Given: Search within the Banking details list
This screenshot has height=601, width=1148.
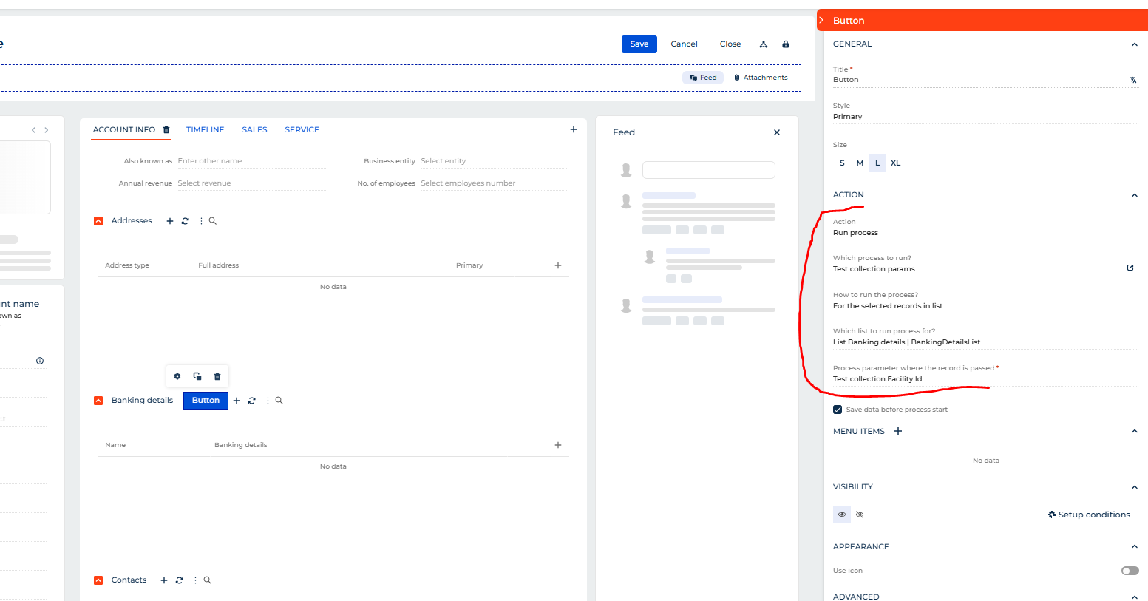Looking at the screenshot, I should pyautogui.click(x=279, y=401).
